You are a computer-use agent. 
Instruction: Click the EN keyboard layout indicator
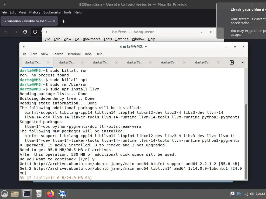pos(239,194)
